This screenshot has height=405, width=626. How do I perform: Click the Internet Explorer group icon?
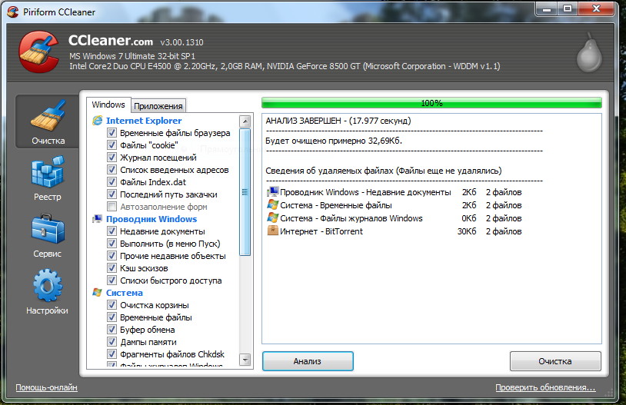pyautogui.click(x=97, y=121)
